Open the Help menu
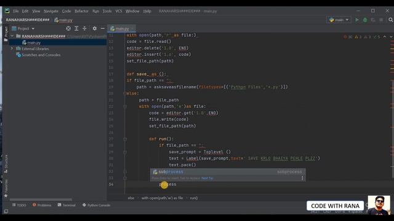This screenshot has height=221, width=394. (x=147, y=11)
